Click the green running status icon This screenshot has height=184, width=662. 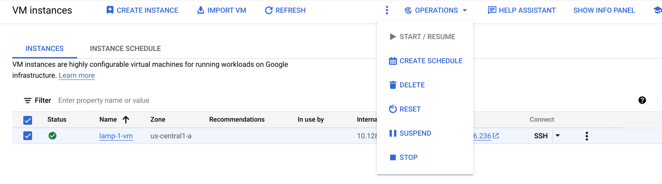[x=52, y=136]
